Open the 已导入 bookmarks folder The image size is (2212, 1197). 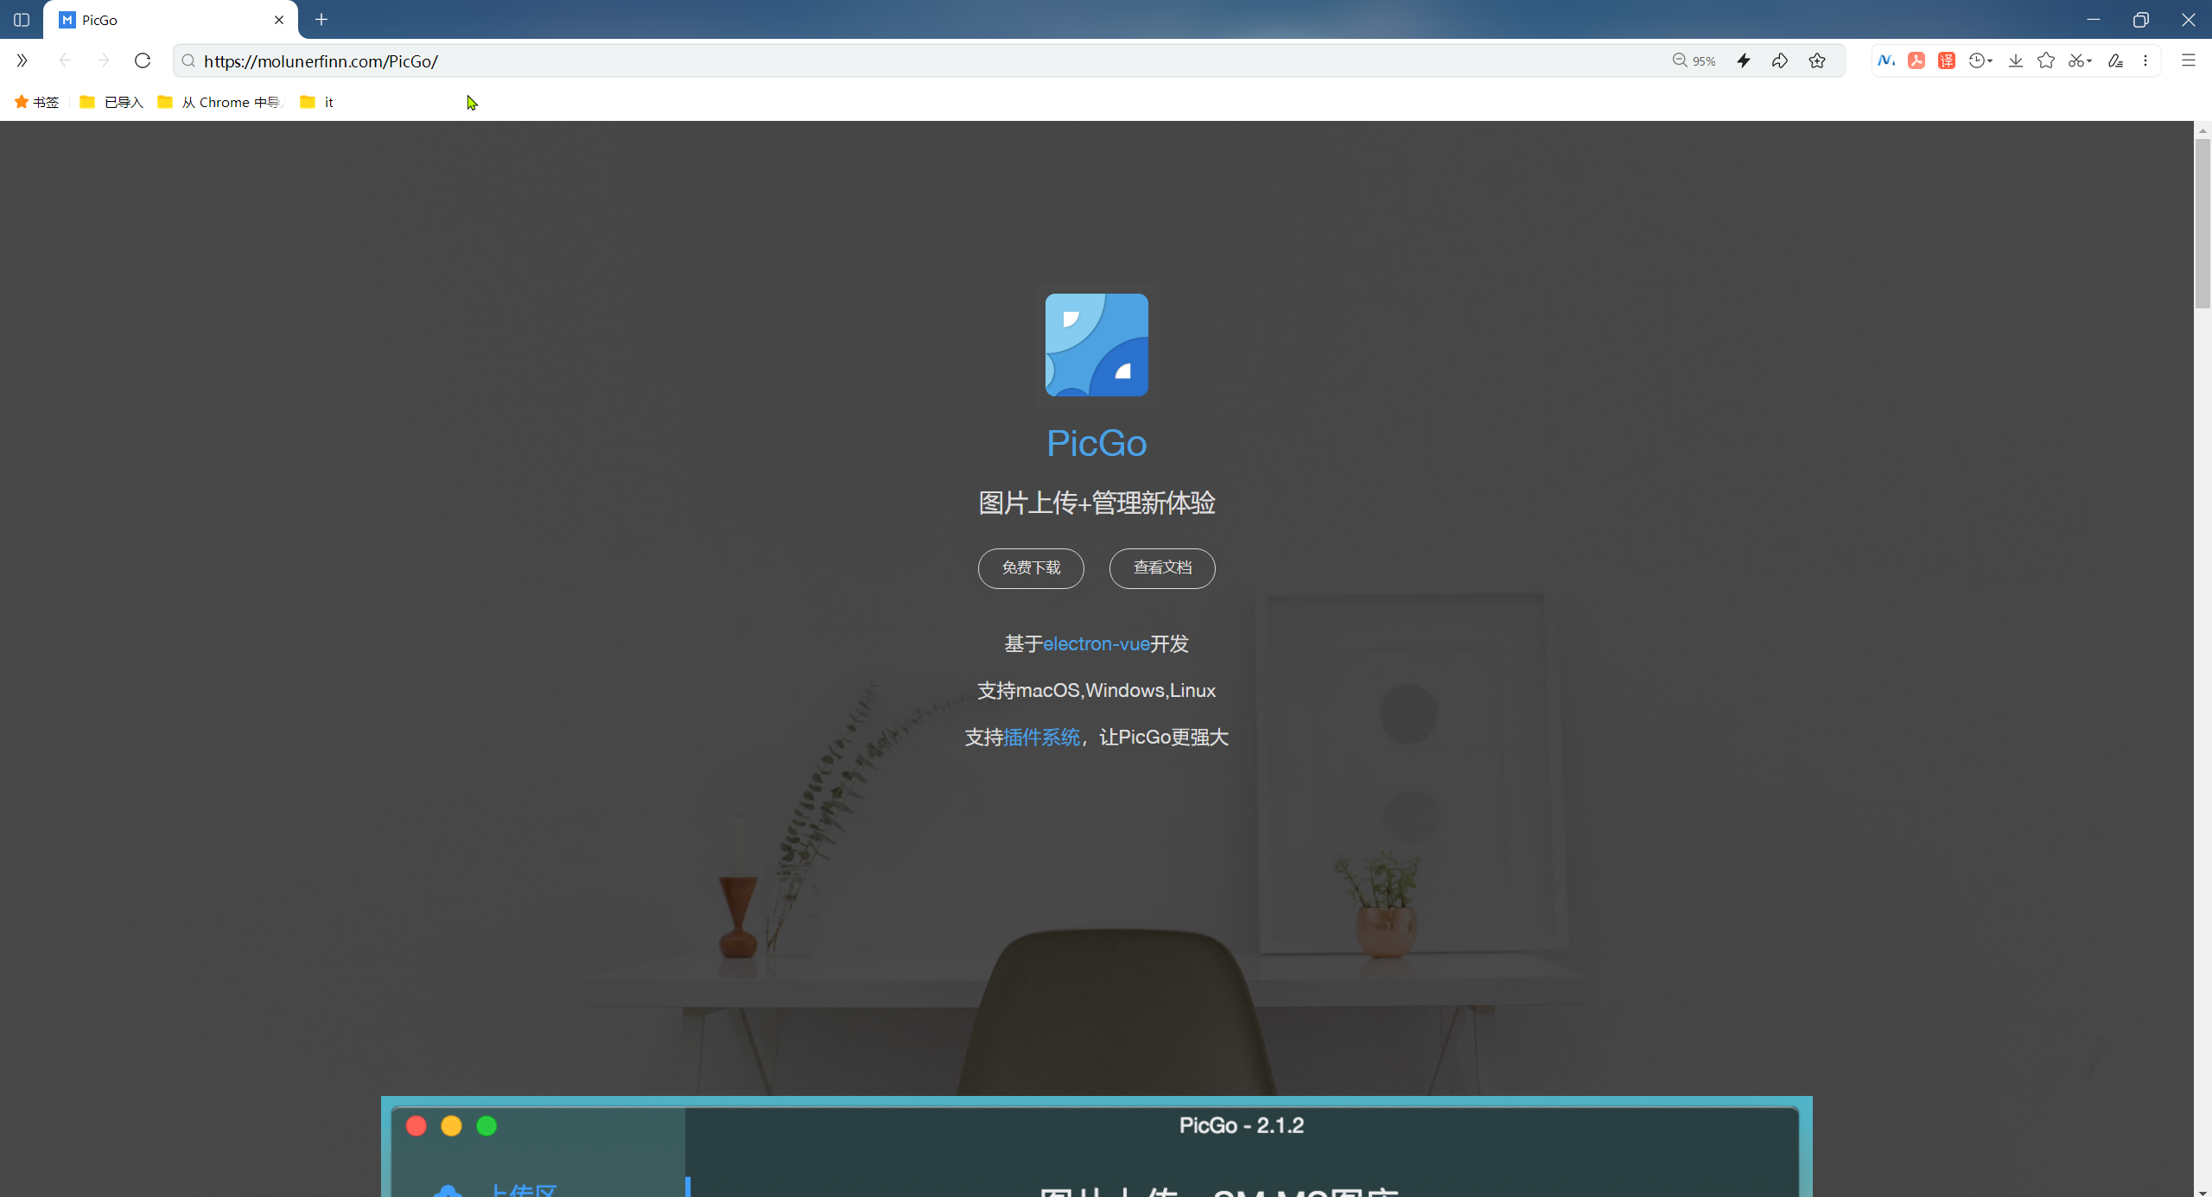111,102
